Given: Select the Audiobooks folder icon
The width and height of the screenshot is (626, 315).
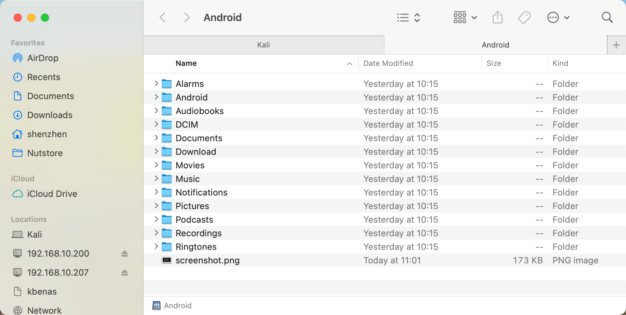Looking at the screenshot, I should pos(167,111).
